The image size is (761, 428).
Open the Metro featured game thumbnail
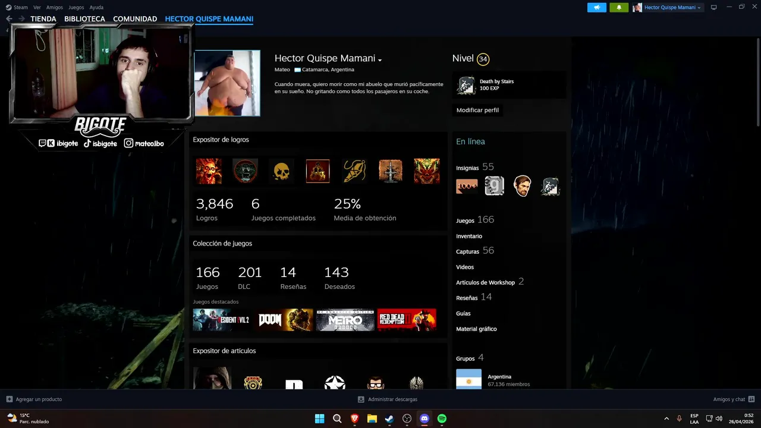tap(345, 320)
